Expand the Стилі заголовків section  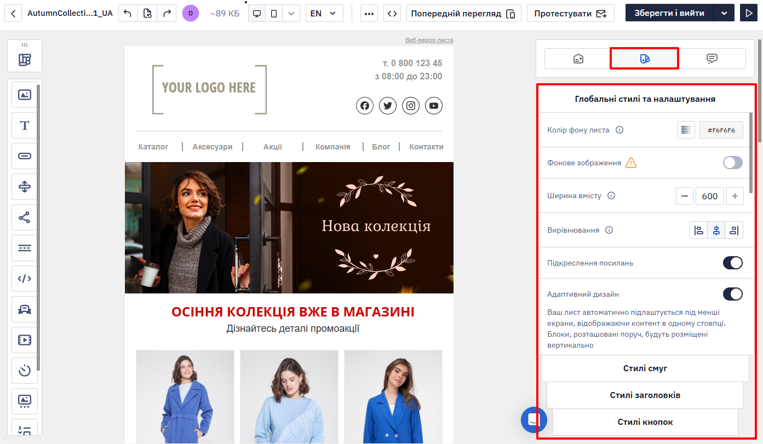[x=645, y=395]
